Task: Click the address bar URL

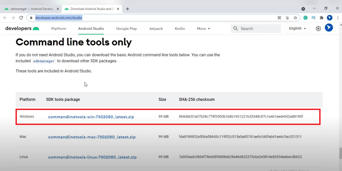Action: pos(59,18)
